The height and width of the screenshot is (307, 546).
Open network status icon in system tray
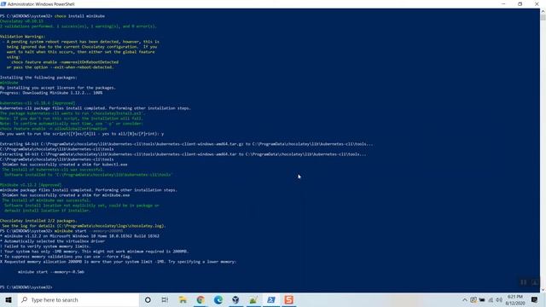491,299
